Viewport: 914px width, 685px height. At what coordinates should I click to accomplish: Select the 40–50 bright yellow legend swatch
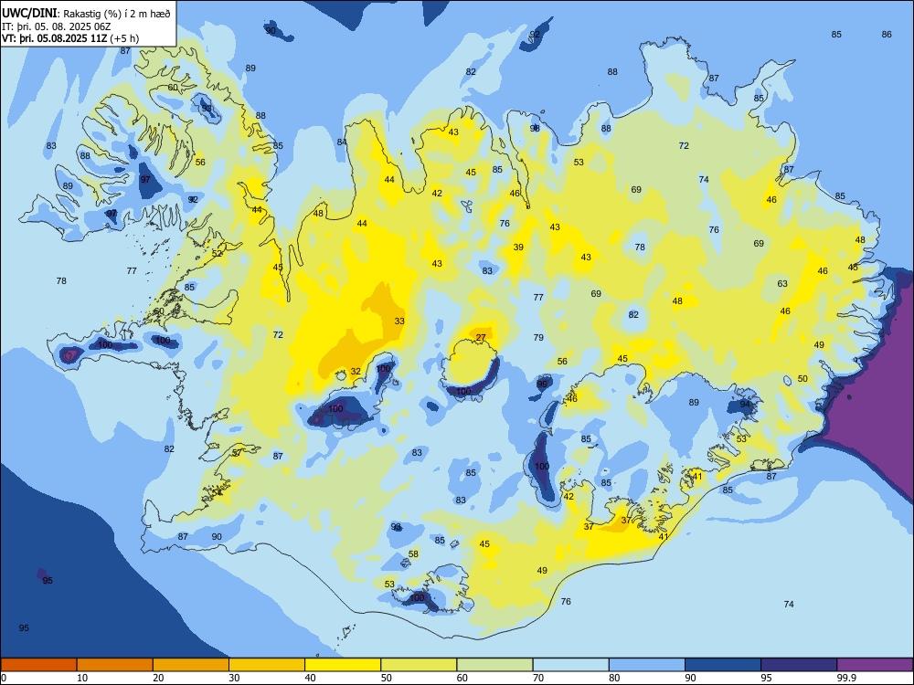[x=343, y=665]
